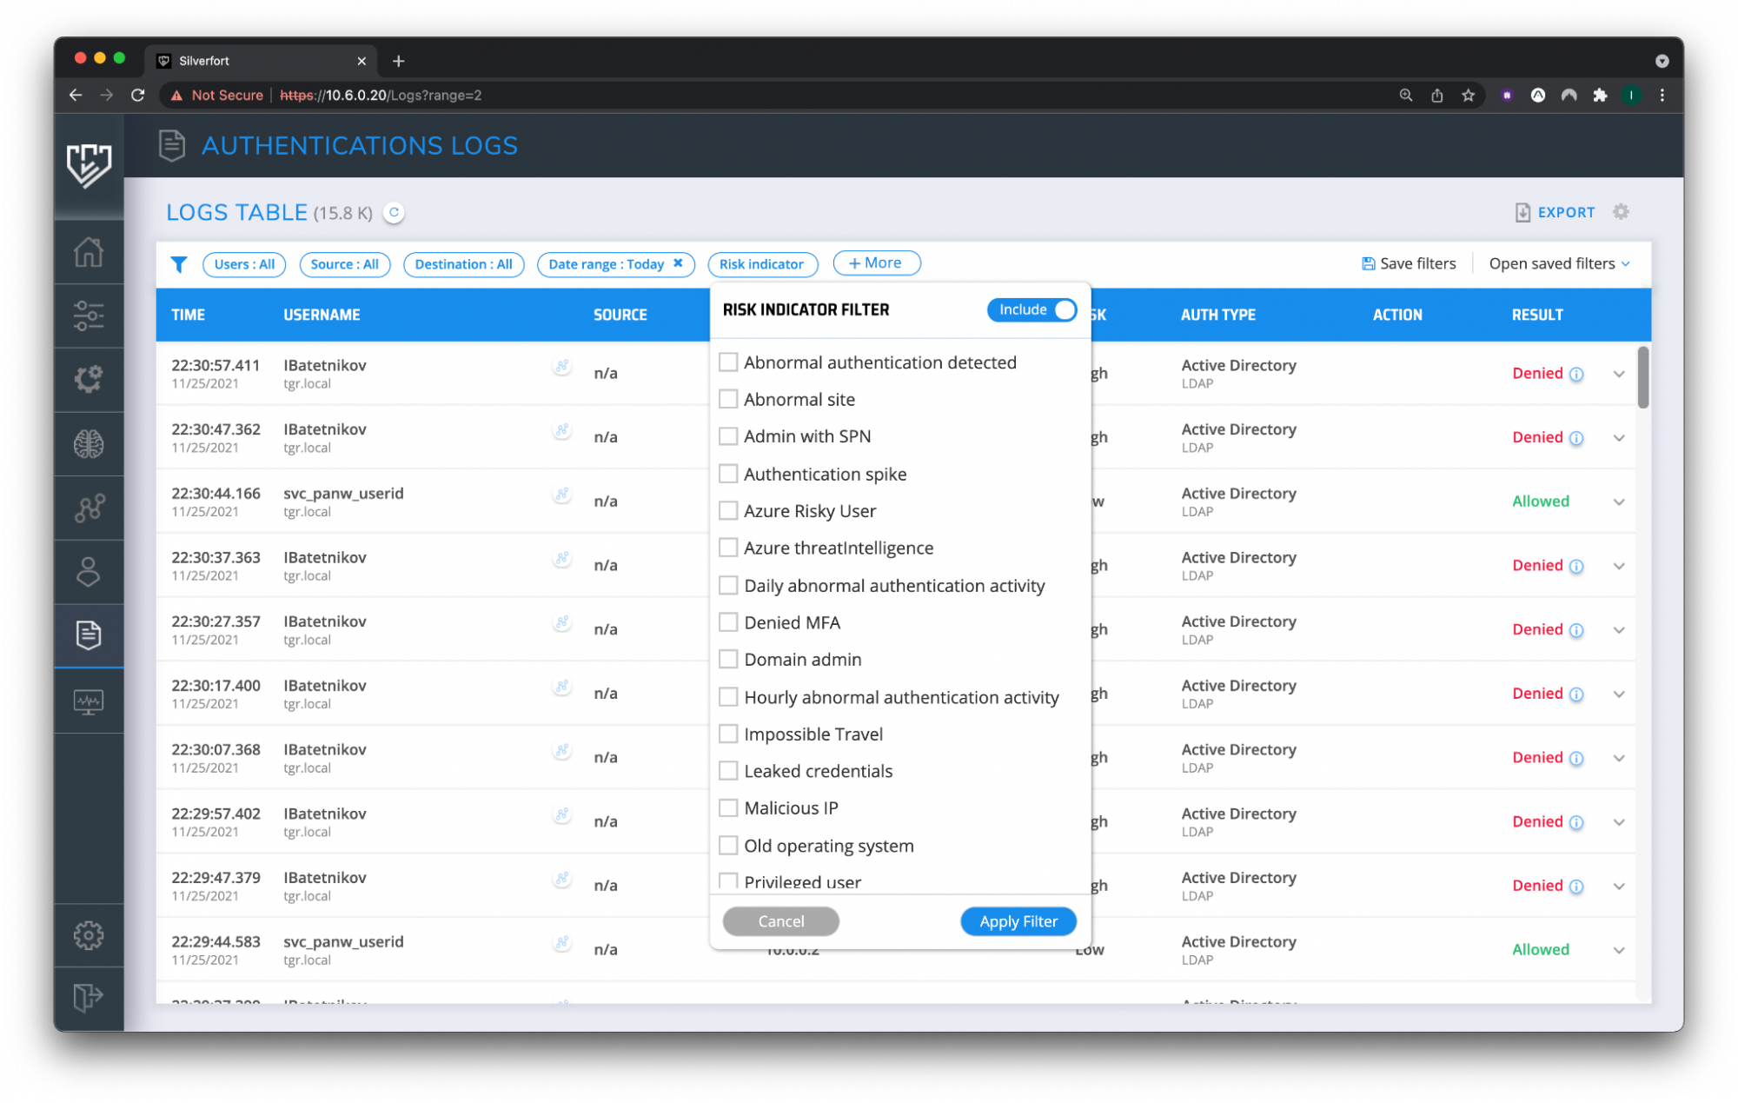Screen dimensions: 1738x1103
Task: Open the saved filters dropdown
Action: (x=1559, y=264)
